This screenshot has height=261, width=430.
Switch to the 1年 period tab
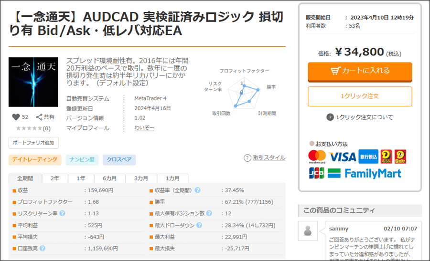pos(81,178)
